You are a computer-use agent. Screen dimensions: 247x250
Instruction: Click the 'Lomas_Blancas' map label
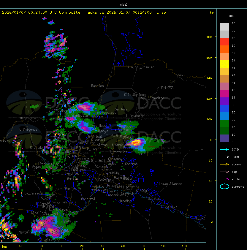170,184
